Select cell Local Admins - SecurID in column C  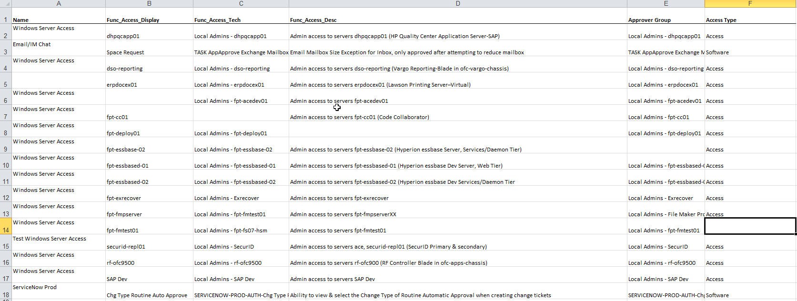click(x=241, y=242)
